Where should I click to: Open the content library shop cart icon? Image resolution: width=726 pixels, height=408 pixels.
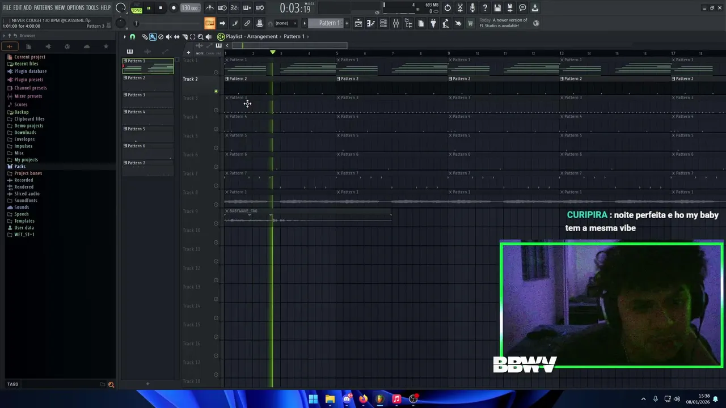coord(470,23)
